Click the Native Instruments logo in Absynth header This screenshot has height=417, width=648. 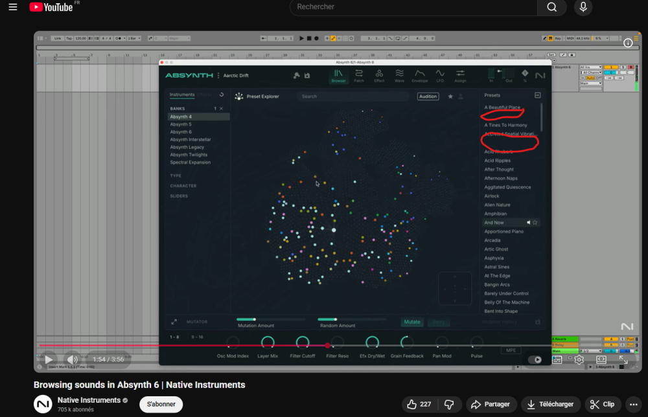pyautogui.click(x=540, y=76)
